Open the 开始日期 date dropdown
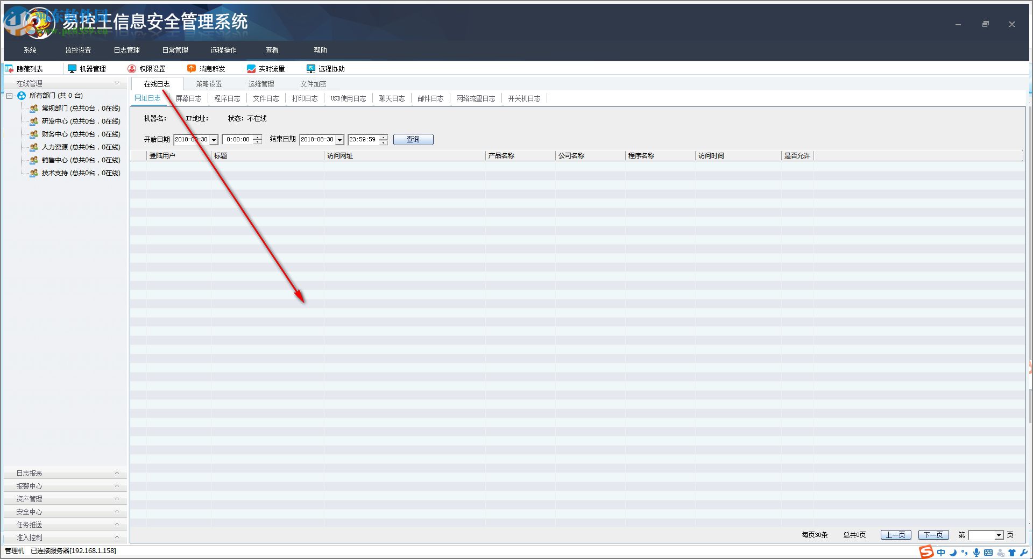Image resolution: width=1033 pixels, height=559 pixels. coord(214,140)
